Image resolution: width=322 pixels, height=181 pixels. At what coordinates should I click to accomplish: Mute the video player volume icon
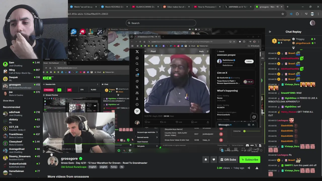click(57, 149)
